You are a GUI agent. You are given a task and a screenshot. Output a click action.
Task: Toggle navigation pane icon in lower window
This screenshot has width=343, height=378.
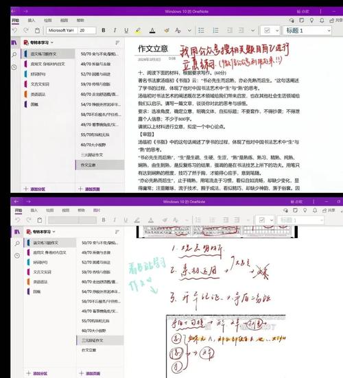pyautogui.click(x=17, y=232)
